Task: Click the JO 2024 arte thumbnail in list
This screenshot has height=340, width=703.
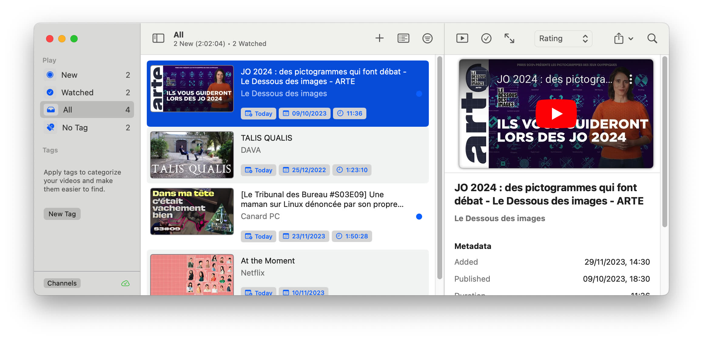Action: point(192,89)
